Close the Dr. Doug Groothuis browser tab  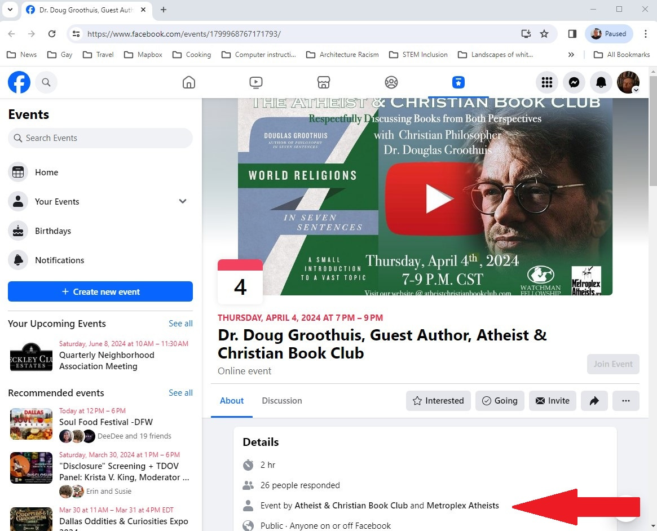[x=143, y=10]
